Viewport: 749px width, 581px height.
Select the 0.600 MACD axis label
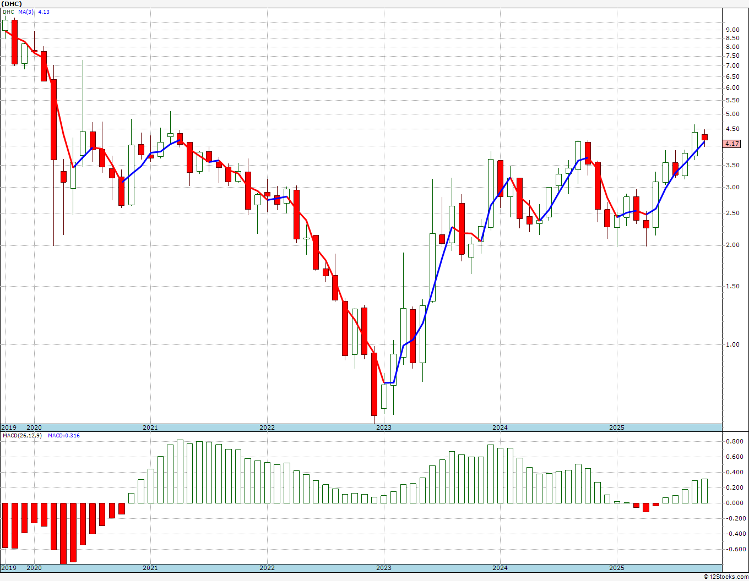[734, 457]
